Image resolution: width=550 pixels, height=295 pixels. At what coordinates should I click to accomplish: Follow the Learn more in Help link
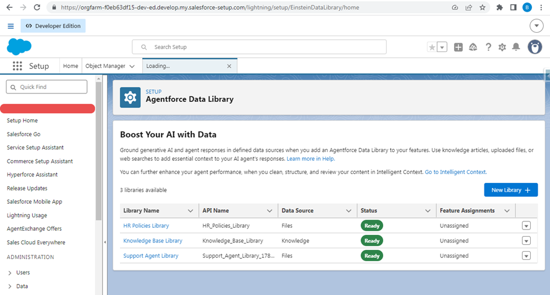point(311,159)
